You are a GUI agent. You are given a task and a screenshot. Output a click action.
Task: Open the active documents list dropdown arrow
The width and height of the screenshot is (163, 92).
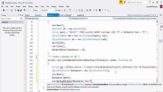(157, 15)
